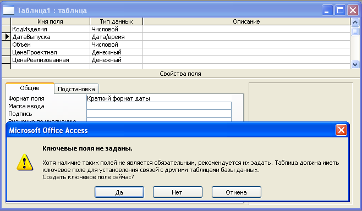Click the Подпись input field
The height and width of the screenshot is (211, 362).
(x=159, y=113)
